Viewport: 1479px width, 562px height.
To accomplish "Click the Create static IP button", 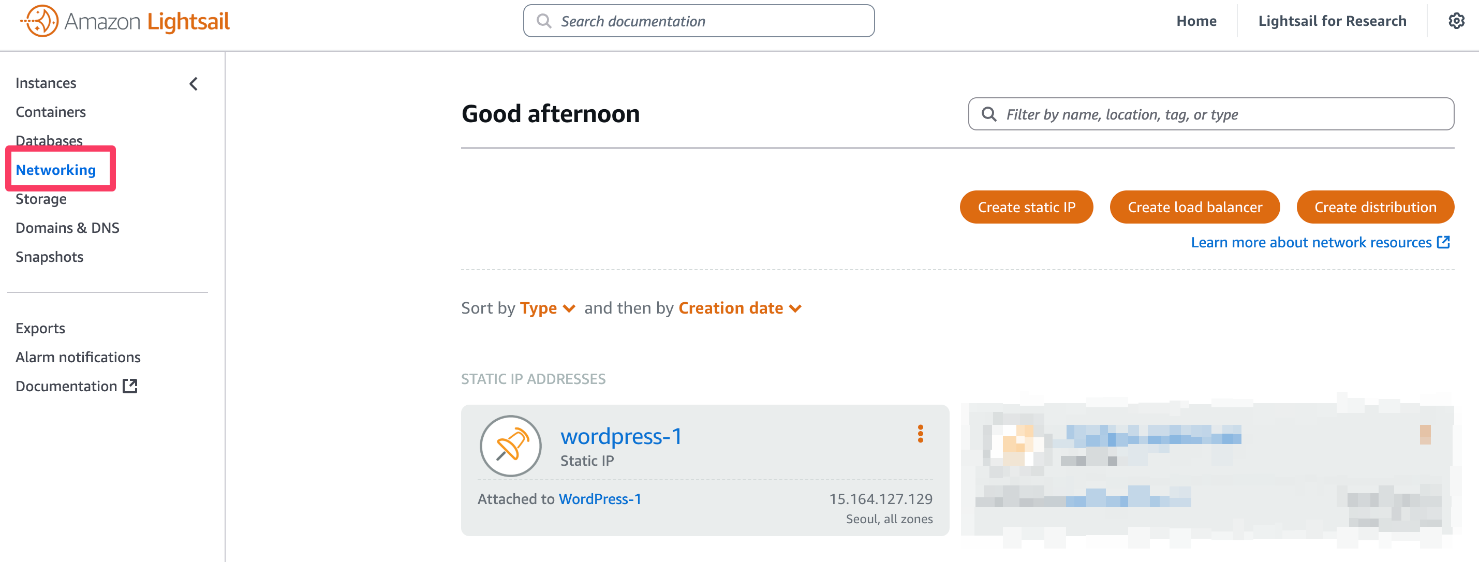I will coord(1026,207).
